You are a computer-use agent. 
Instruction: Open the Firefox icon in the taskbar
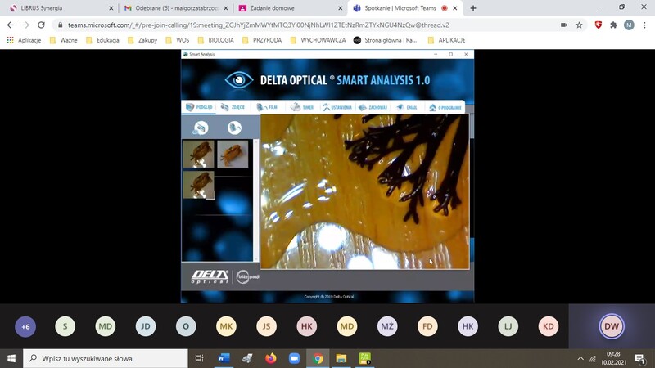(x=271, y=358)
